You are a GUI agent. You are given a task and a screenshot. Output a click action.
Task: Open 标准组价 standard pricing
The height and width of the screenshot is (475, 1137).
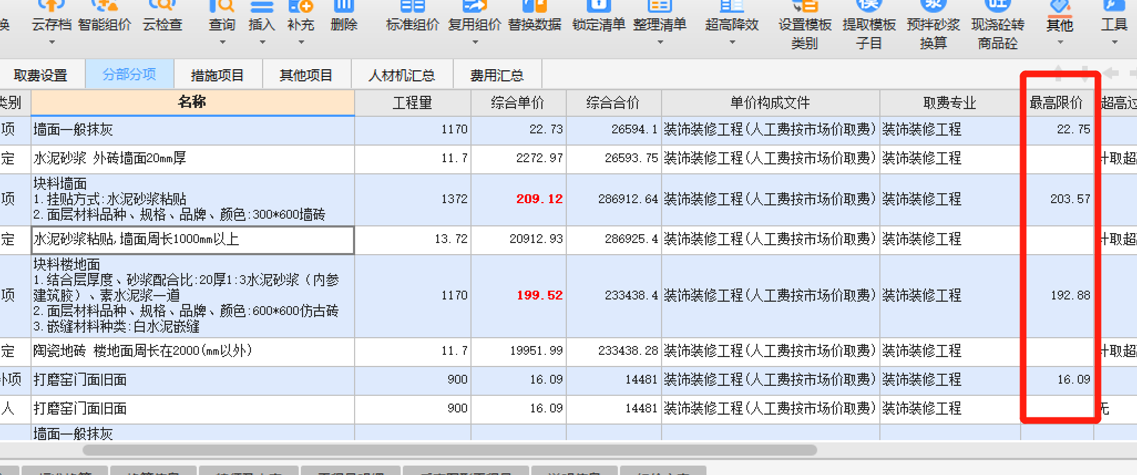point(412,17)
